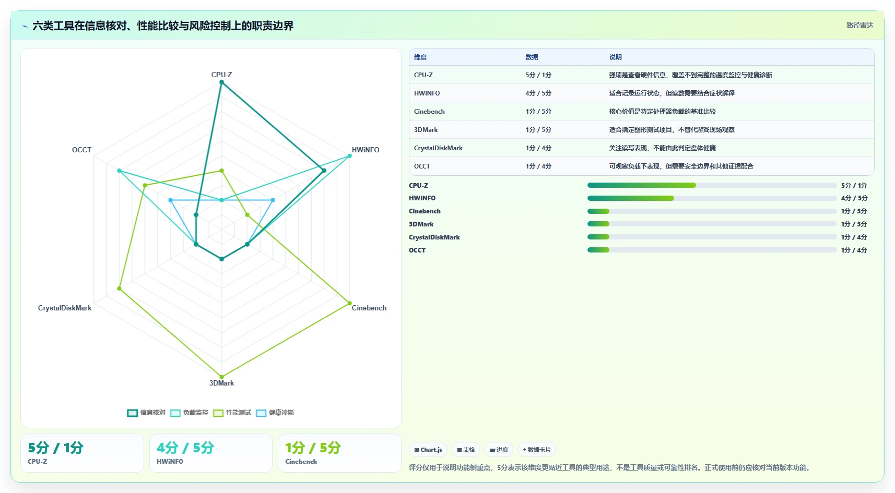895x493 pixels.
Task: Click the bird icon beside the title
Action: point(25,26)
